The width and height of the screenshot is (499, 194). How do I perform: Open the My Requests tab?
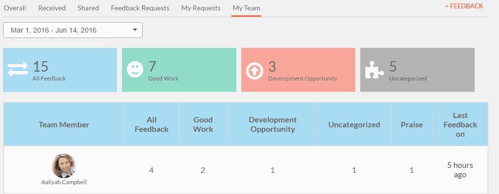click(x=201, y=8)
